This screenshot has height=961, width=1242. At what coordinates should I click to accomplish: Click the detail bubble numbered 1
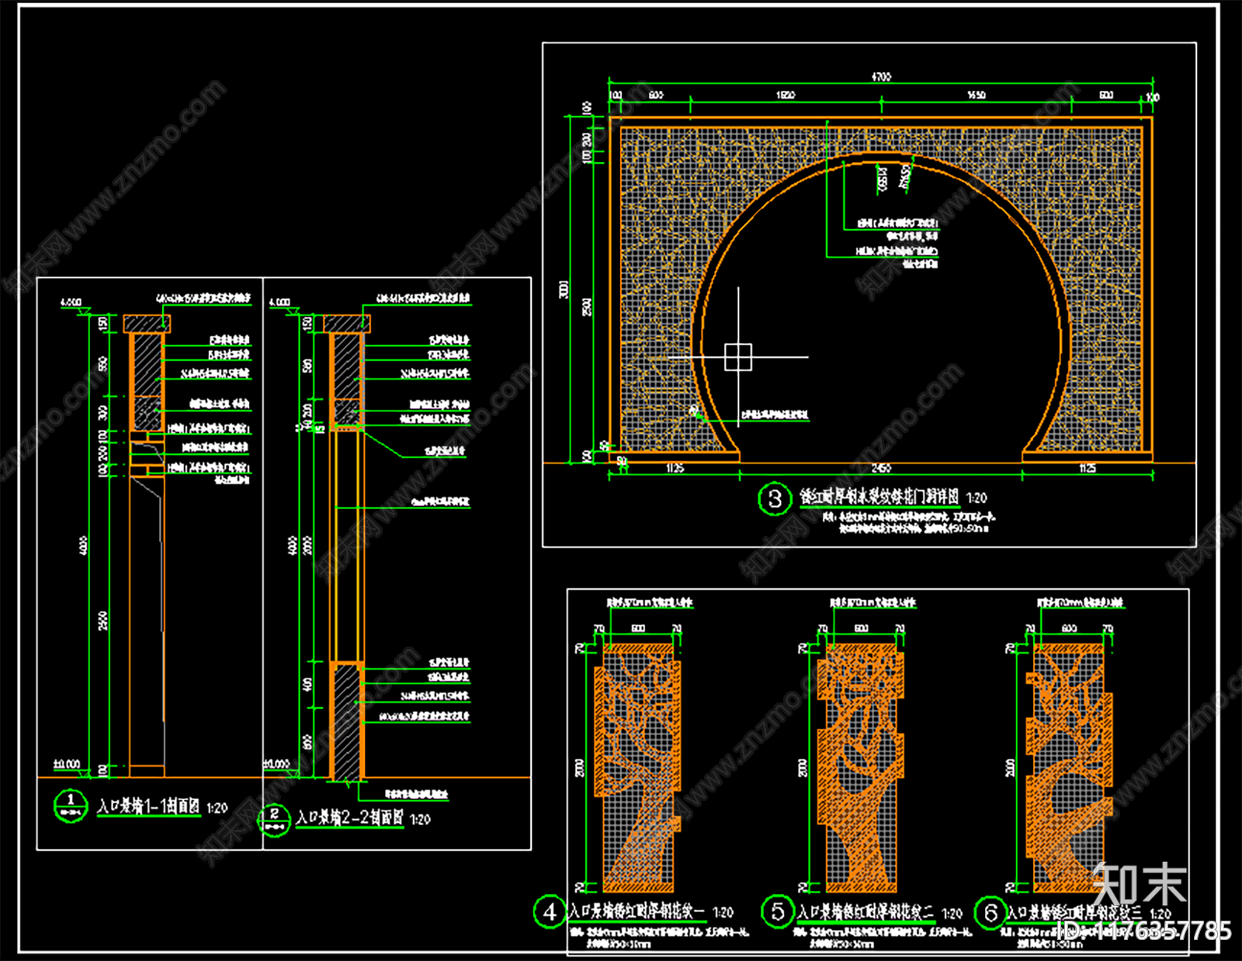point(71,805)
